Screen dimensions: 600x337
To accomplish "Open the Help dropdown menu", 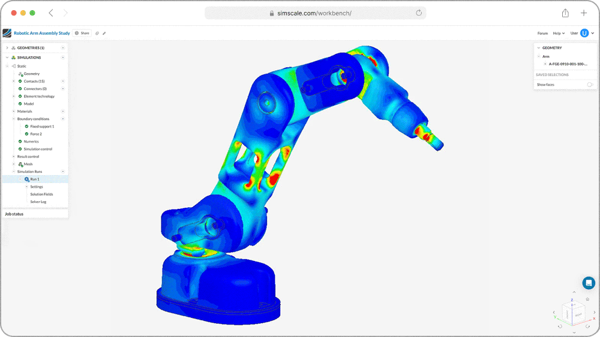I will click(x=559, y=33).
